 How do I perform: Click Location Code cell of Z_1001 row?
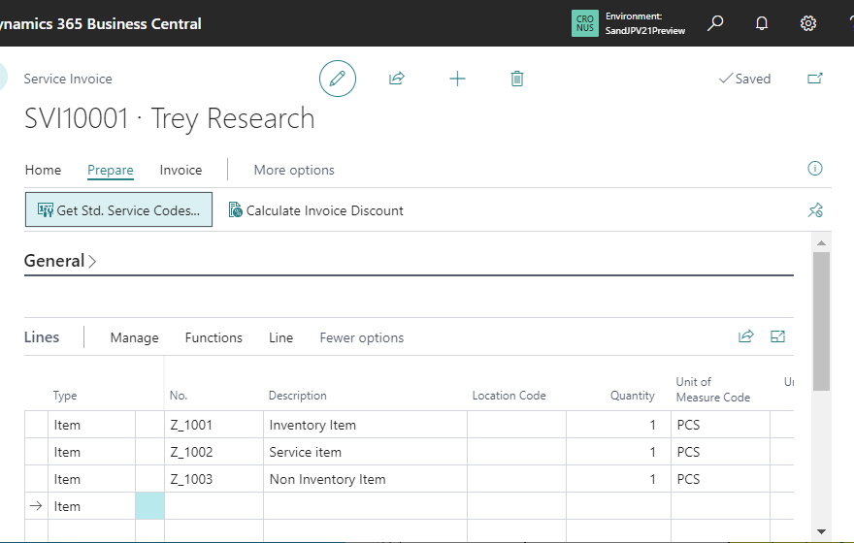(x=517, y=425)
